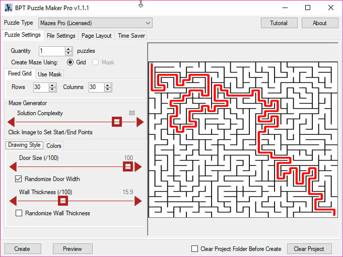Image resolution: width=343 pixels, height=257 pixels.
Task: Decrease Rows with down arrow
Action: coord(52,89)
